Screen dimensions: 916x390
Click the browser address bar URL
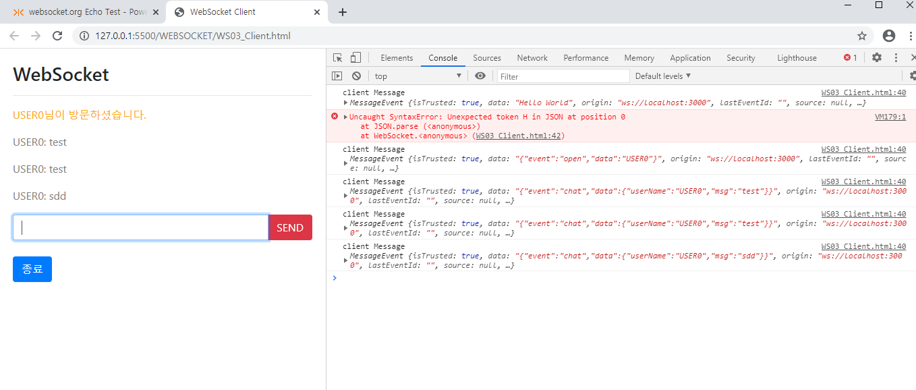[193, 36]
